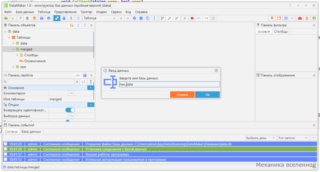Close the 'Панель фильтра' panel
This screenshot has height=172, width=320.
(x=314, y=26)
